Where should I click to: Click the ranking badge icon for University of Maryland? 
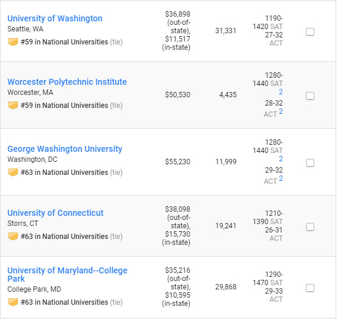coord(13,302)
